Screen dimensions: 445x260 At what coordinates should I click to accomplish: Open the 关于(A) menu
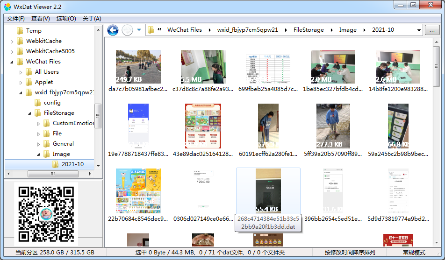[92, 19]
